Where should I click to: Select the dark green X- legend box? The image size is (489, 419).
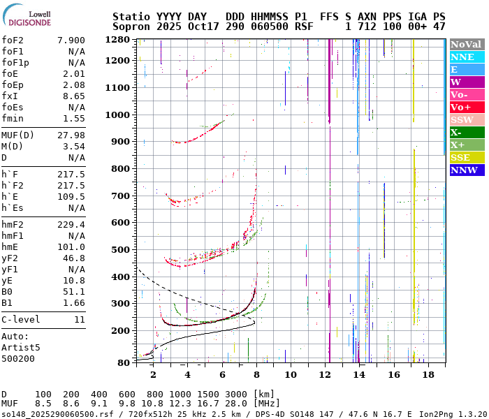(x=466, y=132)
